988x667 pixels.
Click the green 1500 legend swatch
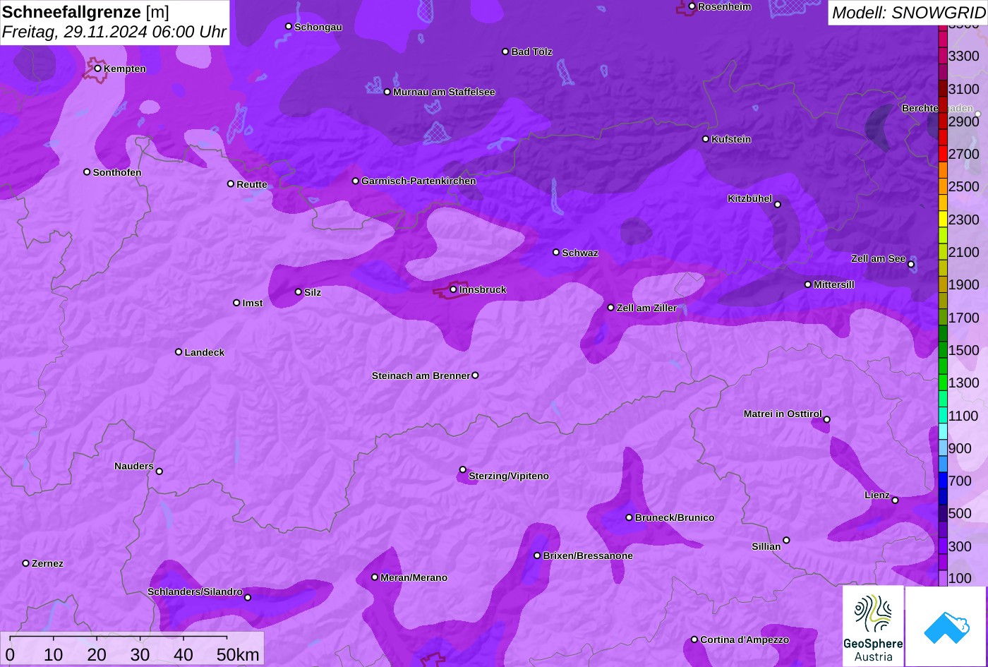click(943, 350)
